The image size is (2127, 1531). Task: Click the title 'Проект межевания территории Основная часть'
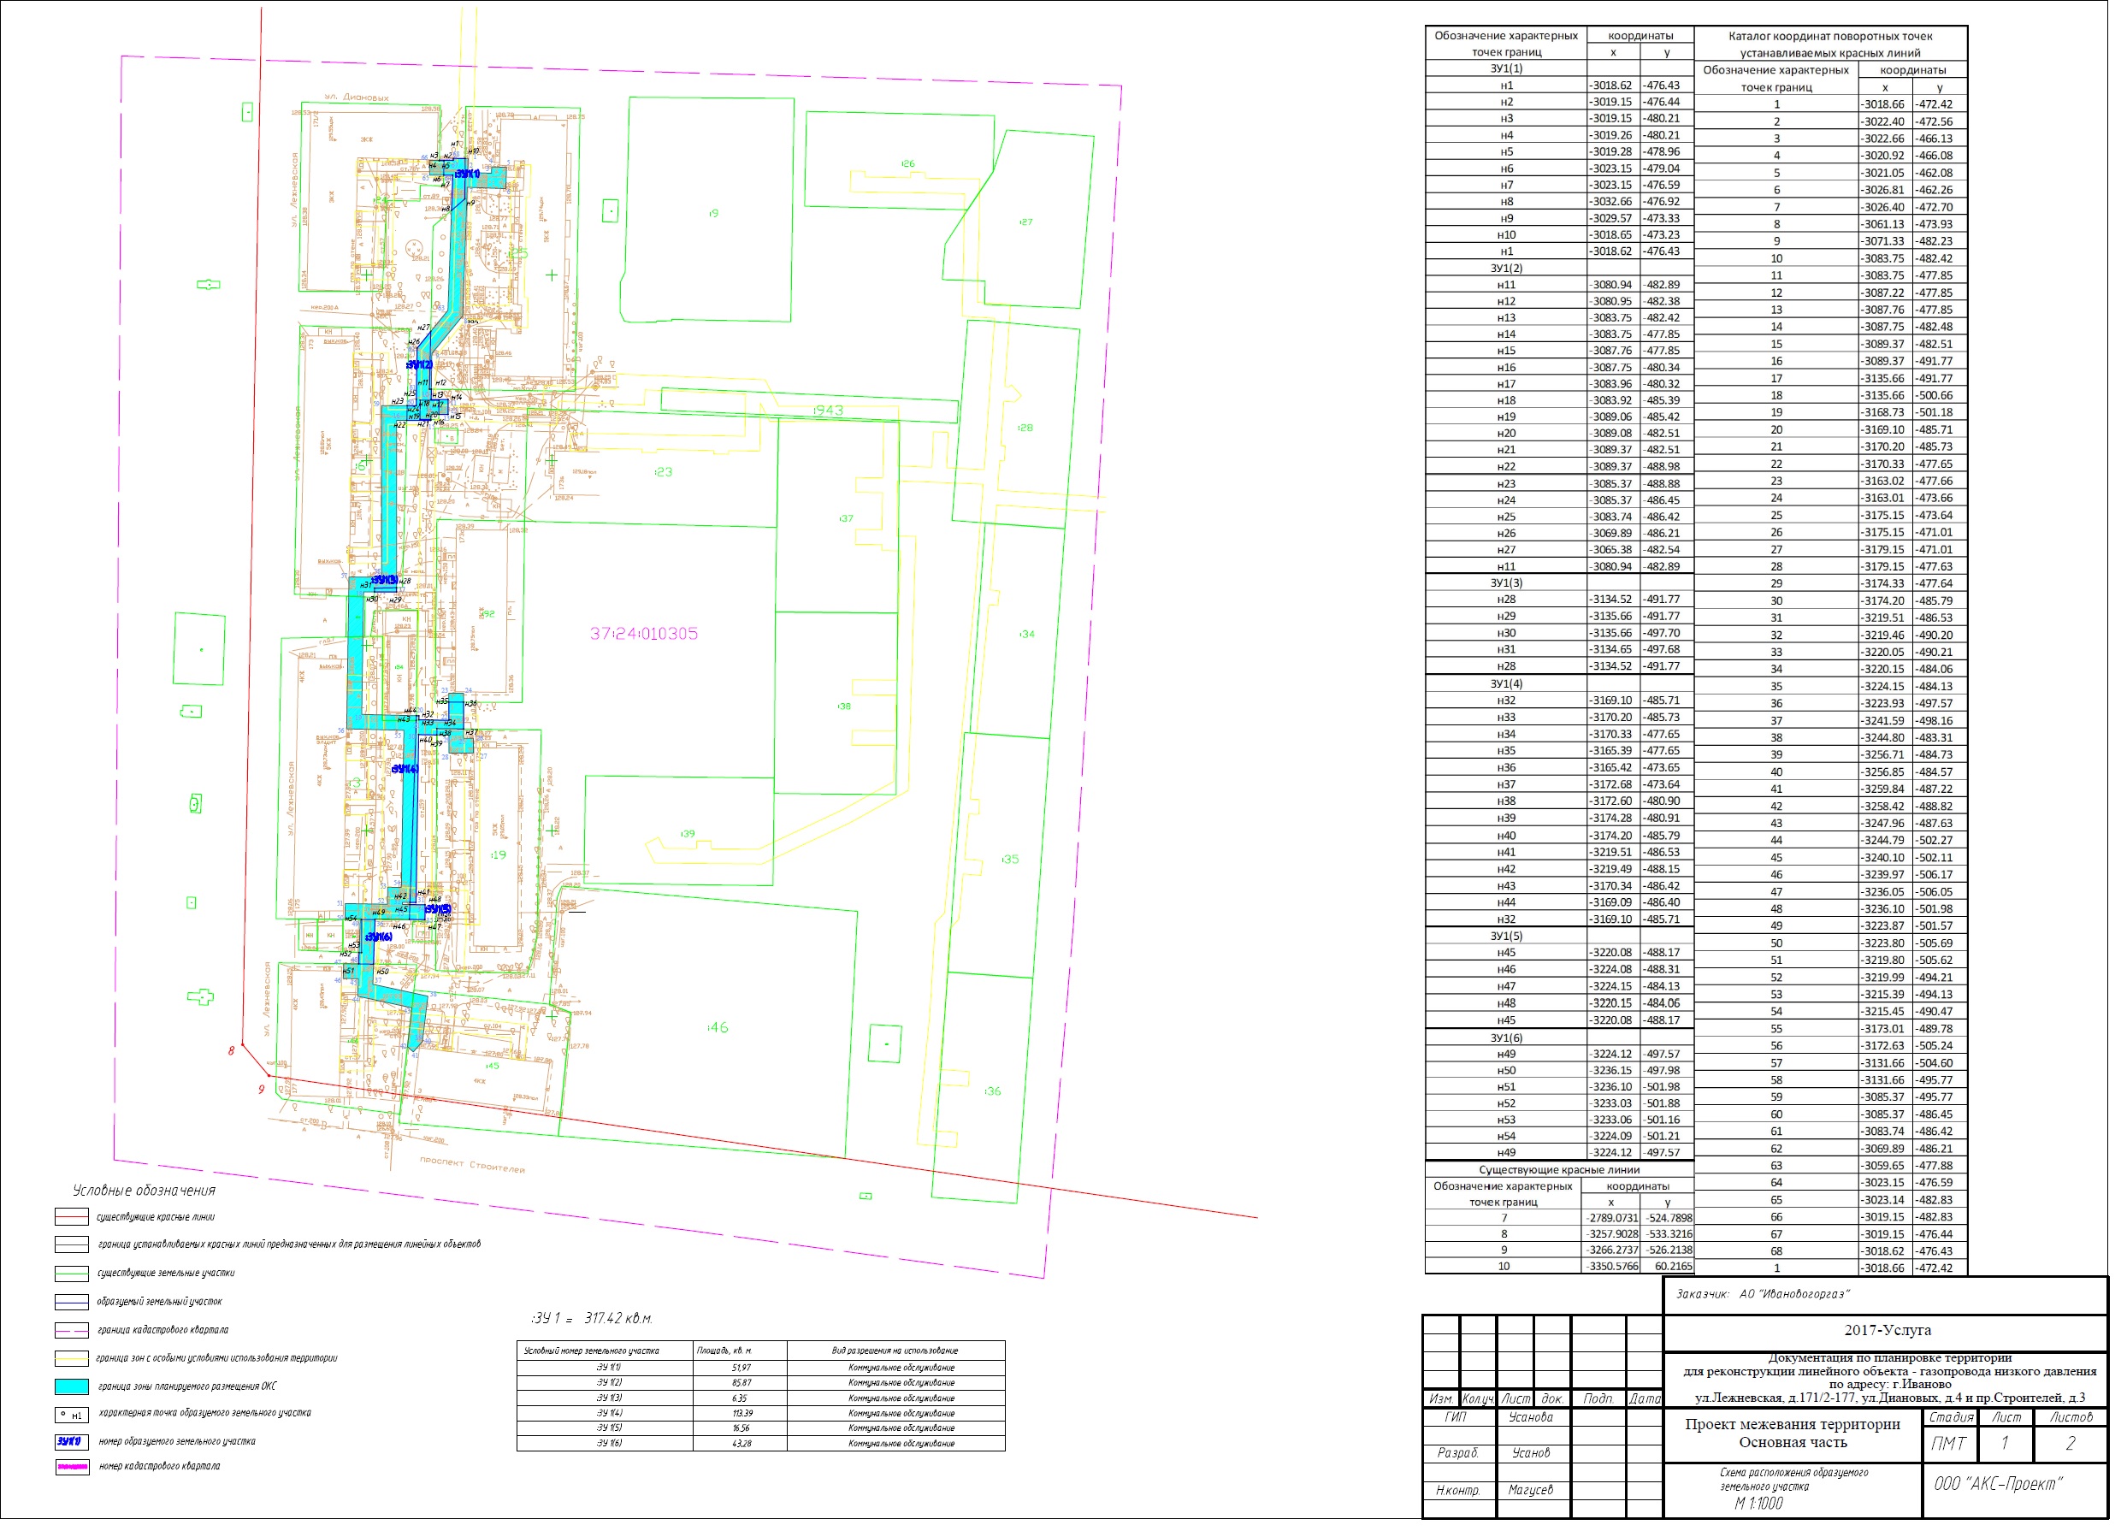point(1793,1433)
